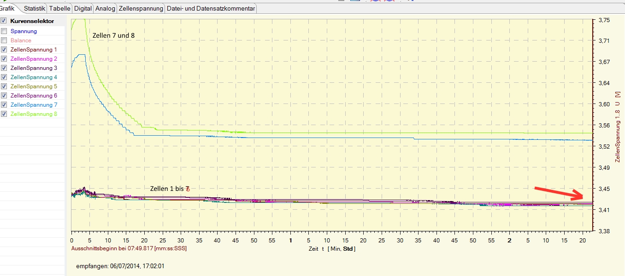Hide the green ZellenSpannung 8 curve
The height and width of the screenshot is (276, 625).
click(x=4, y=114)
